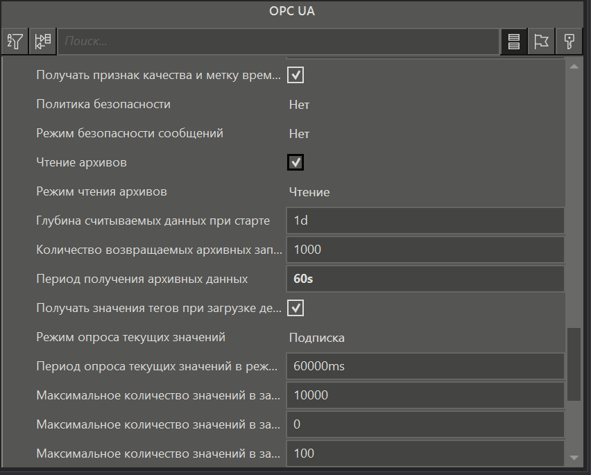This screenshot has width=591, height=475.
Task: Click the Глубина считываемых данных field 1d
Action: (425, 221)
